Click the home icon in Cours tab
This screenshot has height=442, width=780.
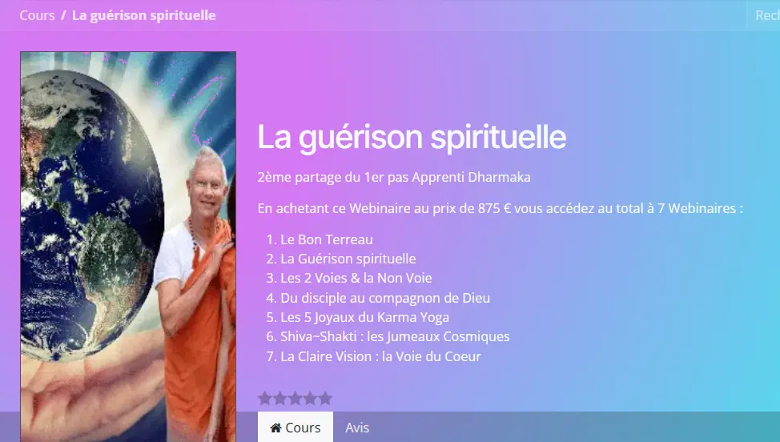tap(275, 428)
